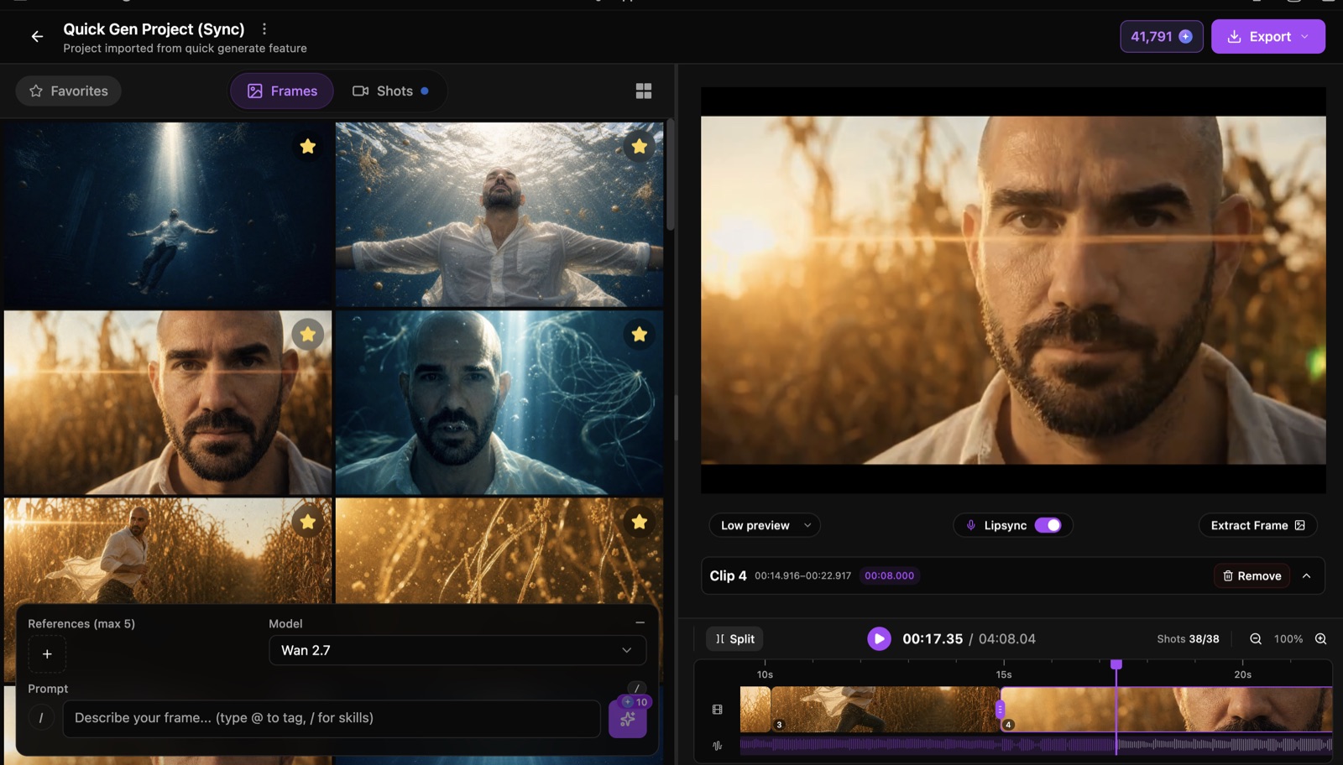
Task: Click the gallery's vertical scrollbar
Action: pyautogui.click(x=671, y=176)
